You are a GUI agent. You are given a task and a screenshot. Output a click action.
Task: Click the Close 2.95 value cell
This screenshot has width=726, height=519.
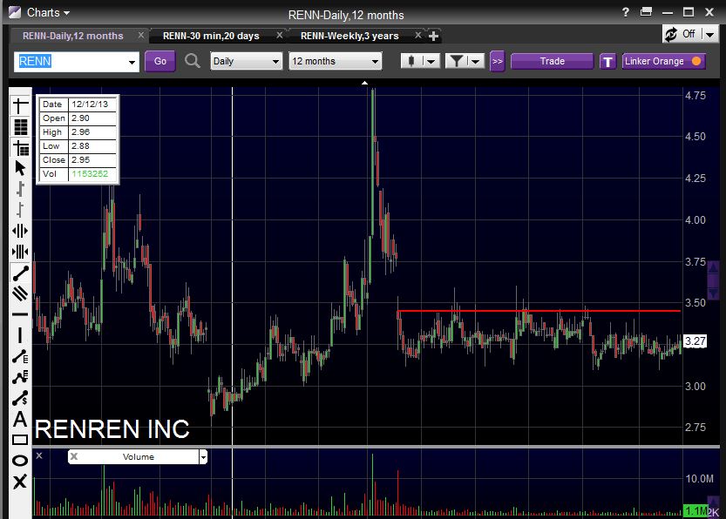point(92,160)
